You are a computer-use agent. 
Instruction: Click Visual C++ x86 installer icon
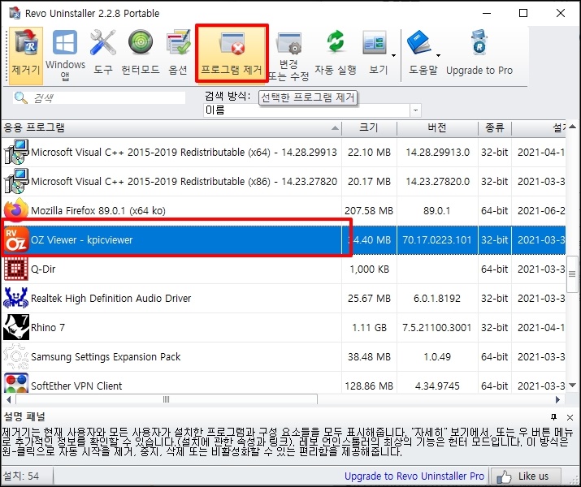point(16,181)
